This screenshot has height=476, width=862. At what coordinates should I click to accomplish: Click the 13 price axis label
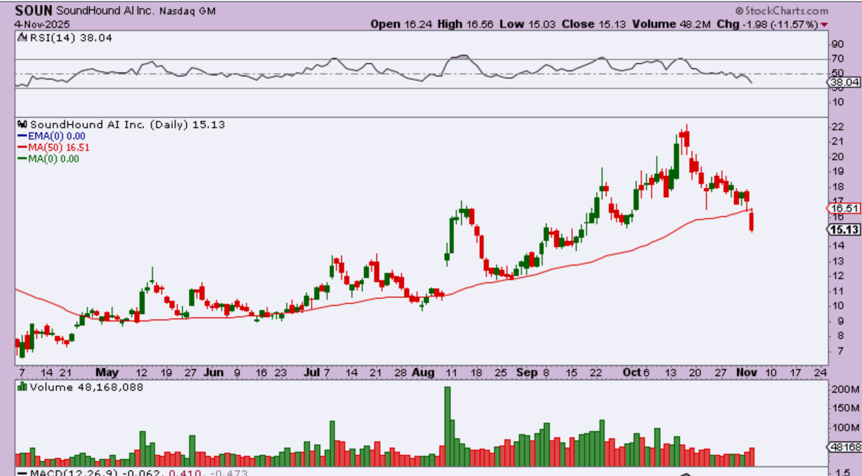point(838,261)
